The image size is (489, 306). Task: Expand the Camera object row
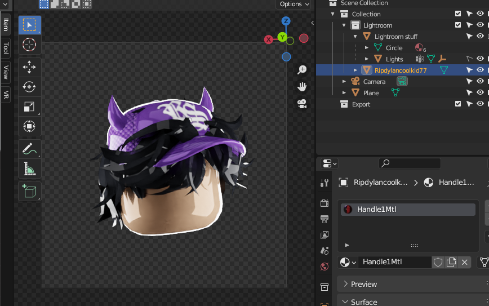(x=344, y=81)
